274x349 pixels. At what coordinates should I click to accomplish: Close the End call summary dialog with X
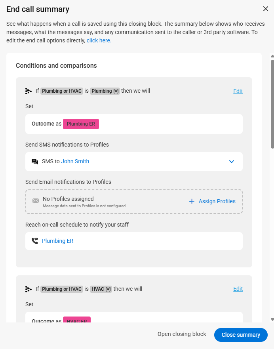[x=265, y=9]
